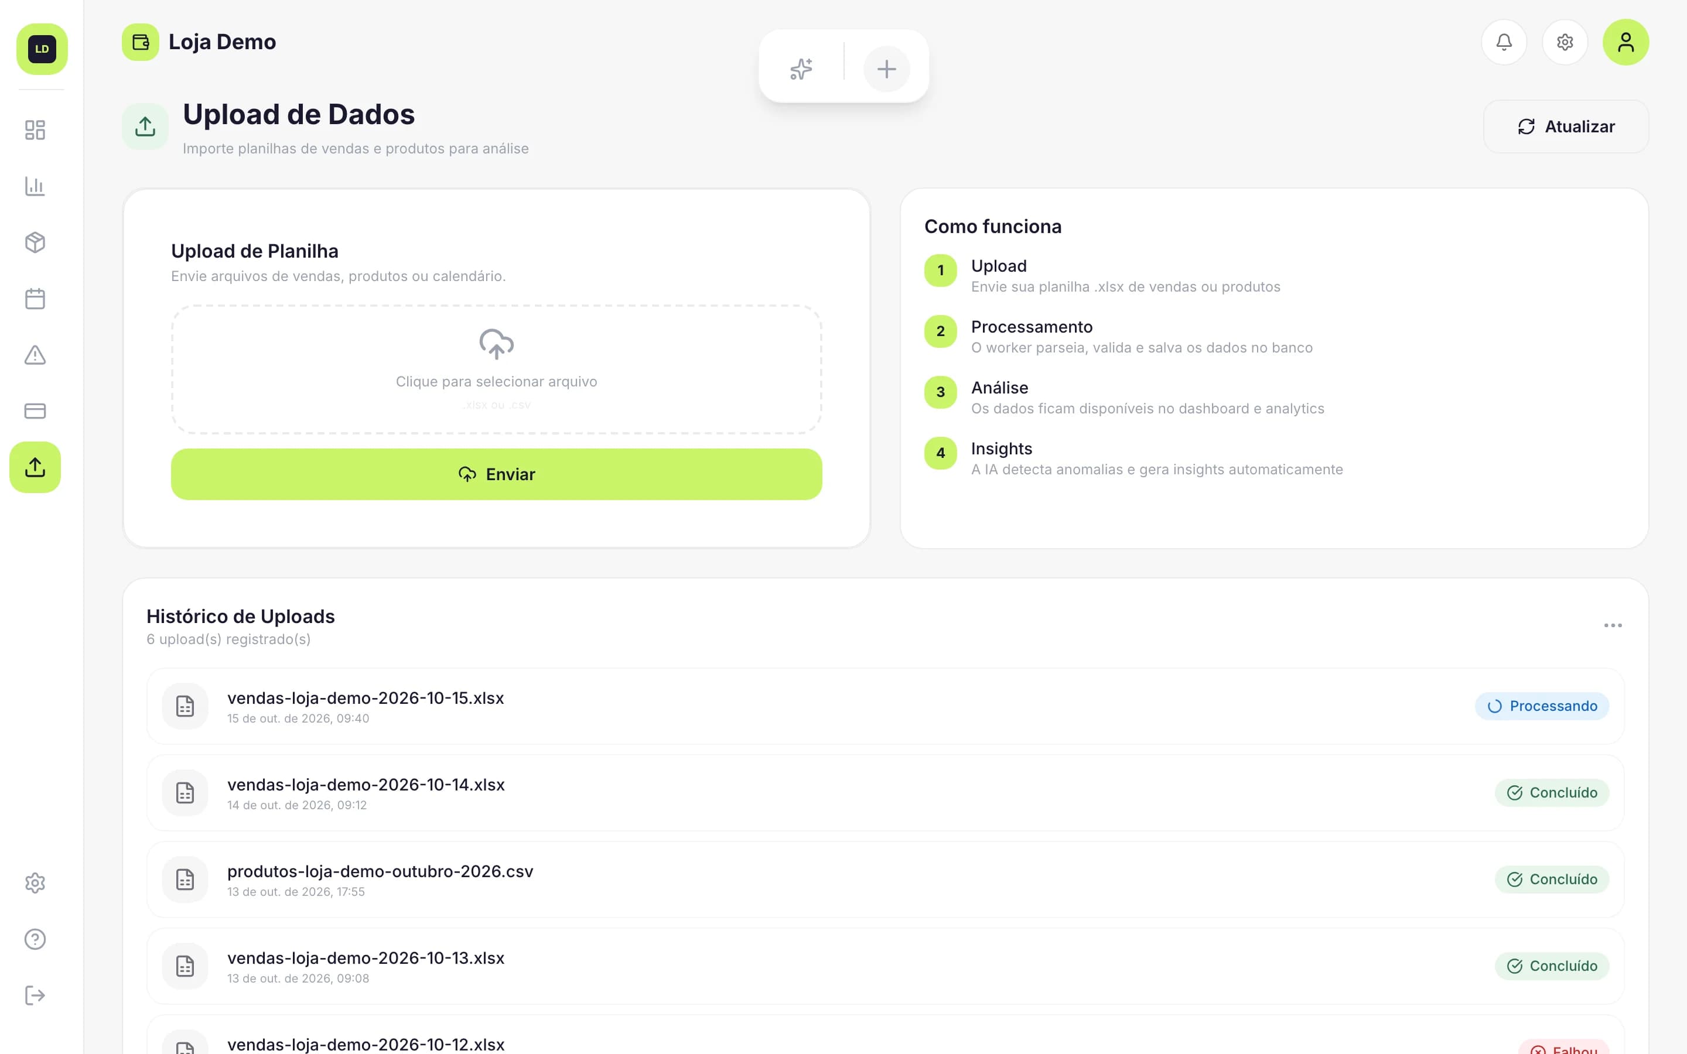This screenshot has width=1687, height=1054.
Task: Open the bar chart analytics sidebar icon
Action: click(x=35, y=186)
